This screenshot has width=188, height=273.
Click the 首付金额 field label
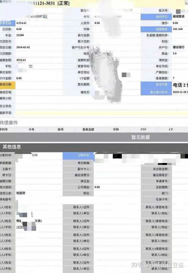point(84,35)
